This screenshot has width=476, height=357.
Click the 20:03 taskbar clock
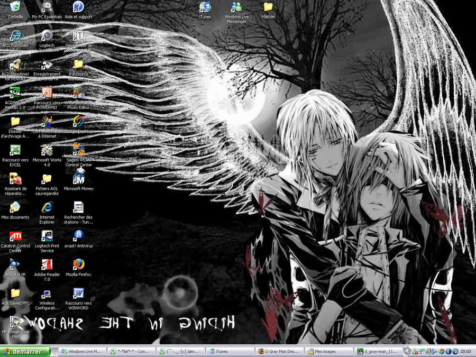pyautogui.click(x=465, y=352)
